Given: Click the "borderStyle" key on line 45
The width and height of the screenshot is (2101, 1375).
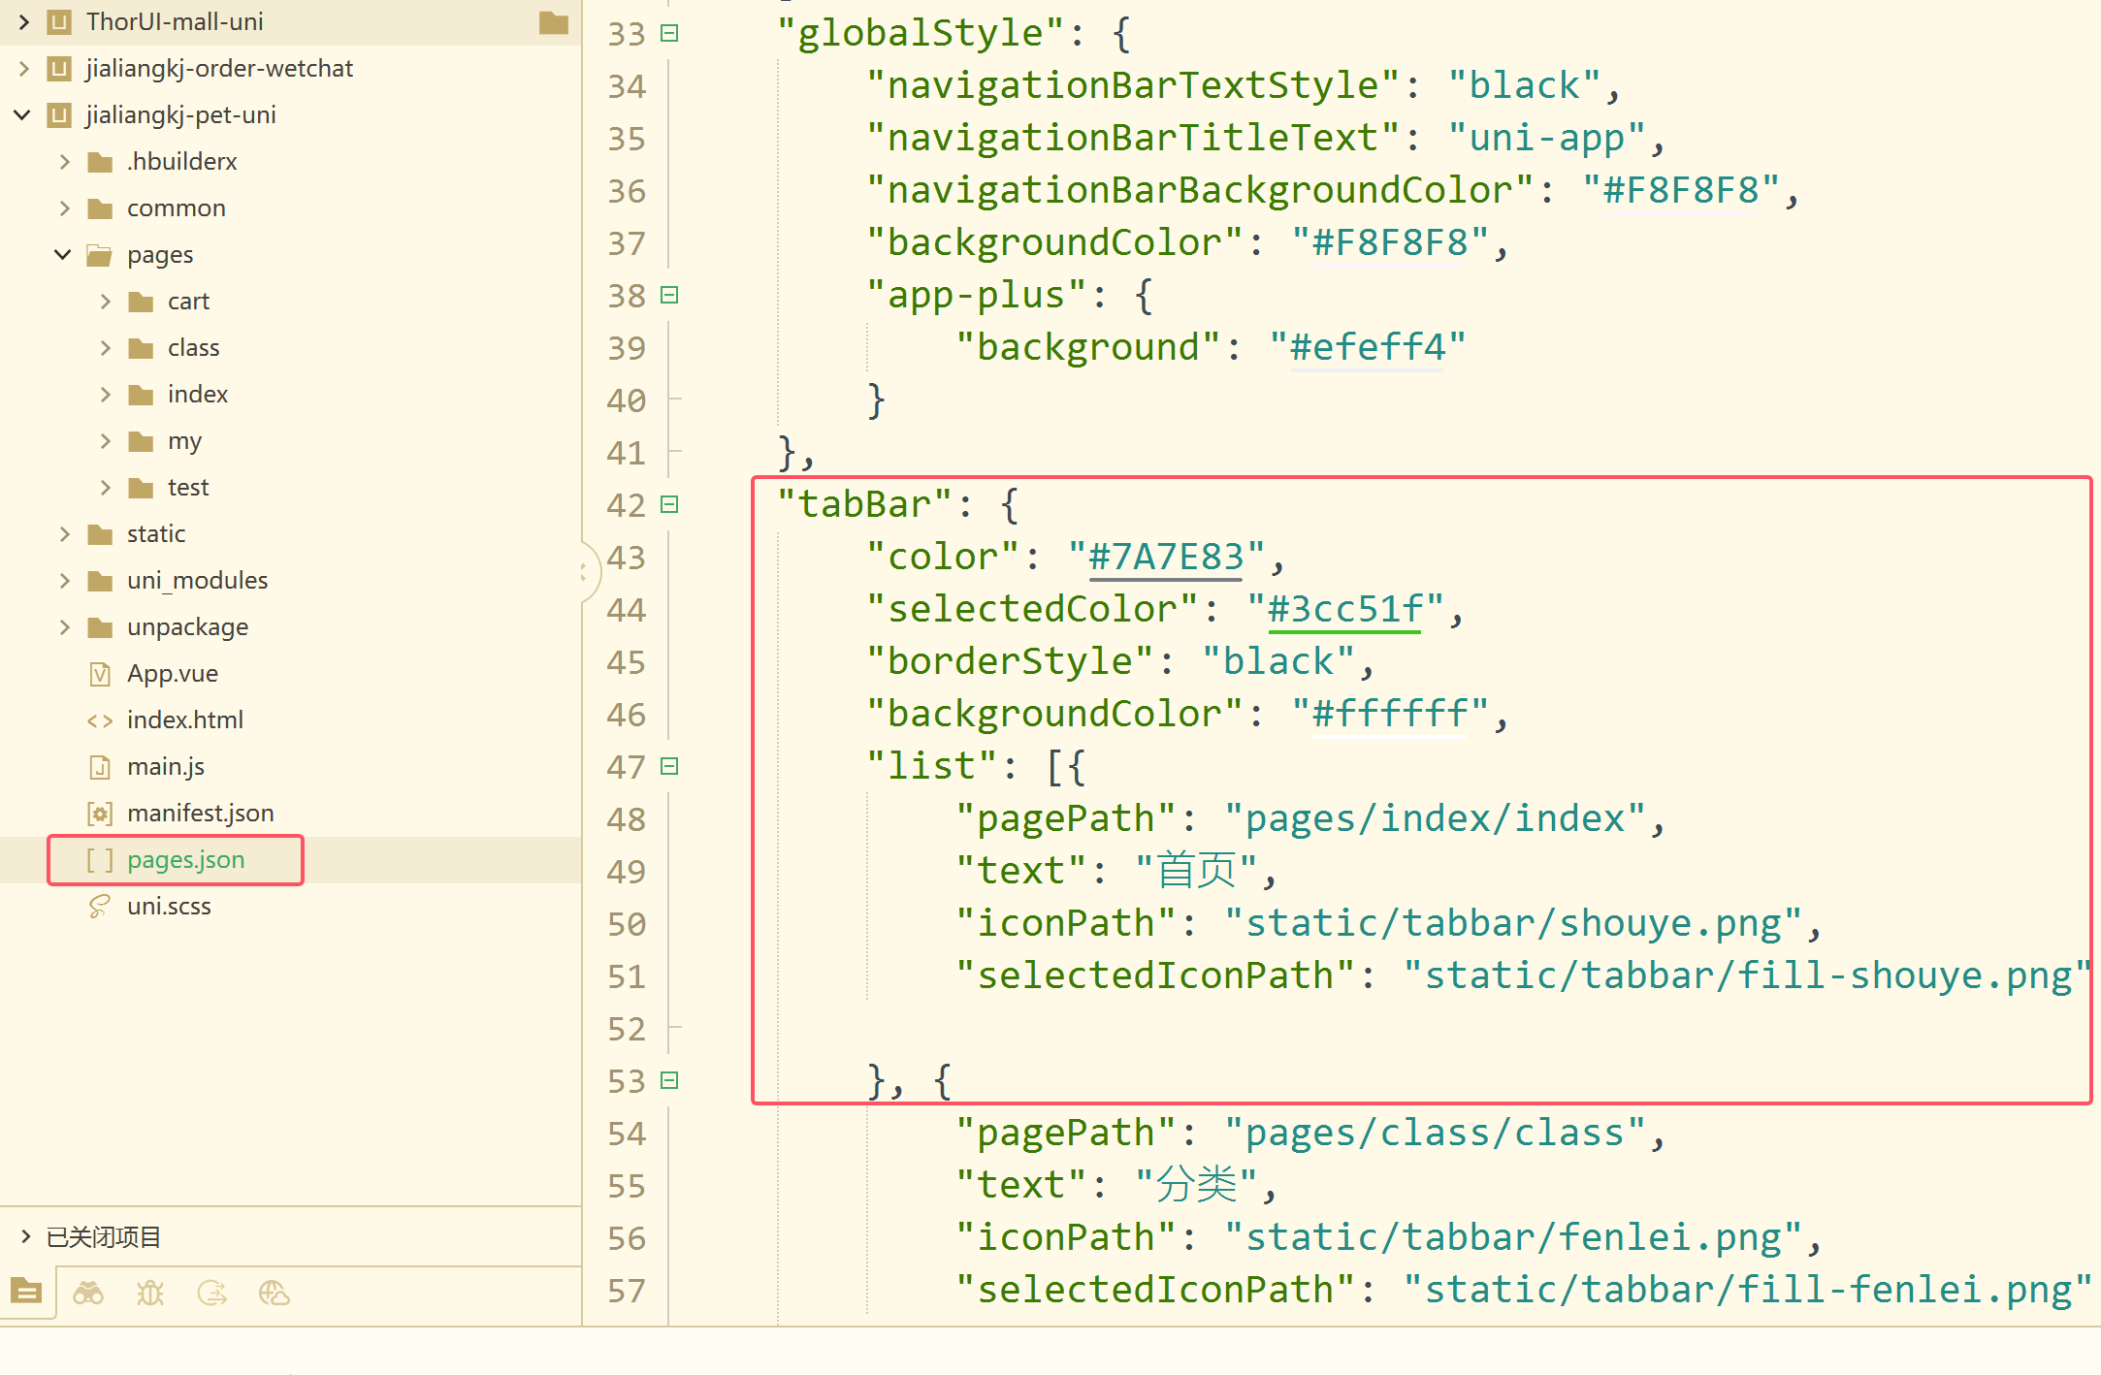Looking at the screenshot, I should [1010, 661].
